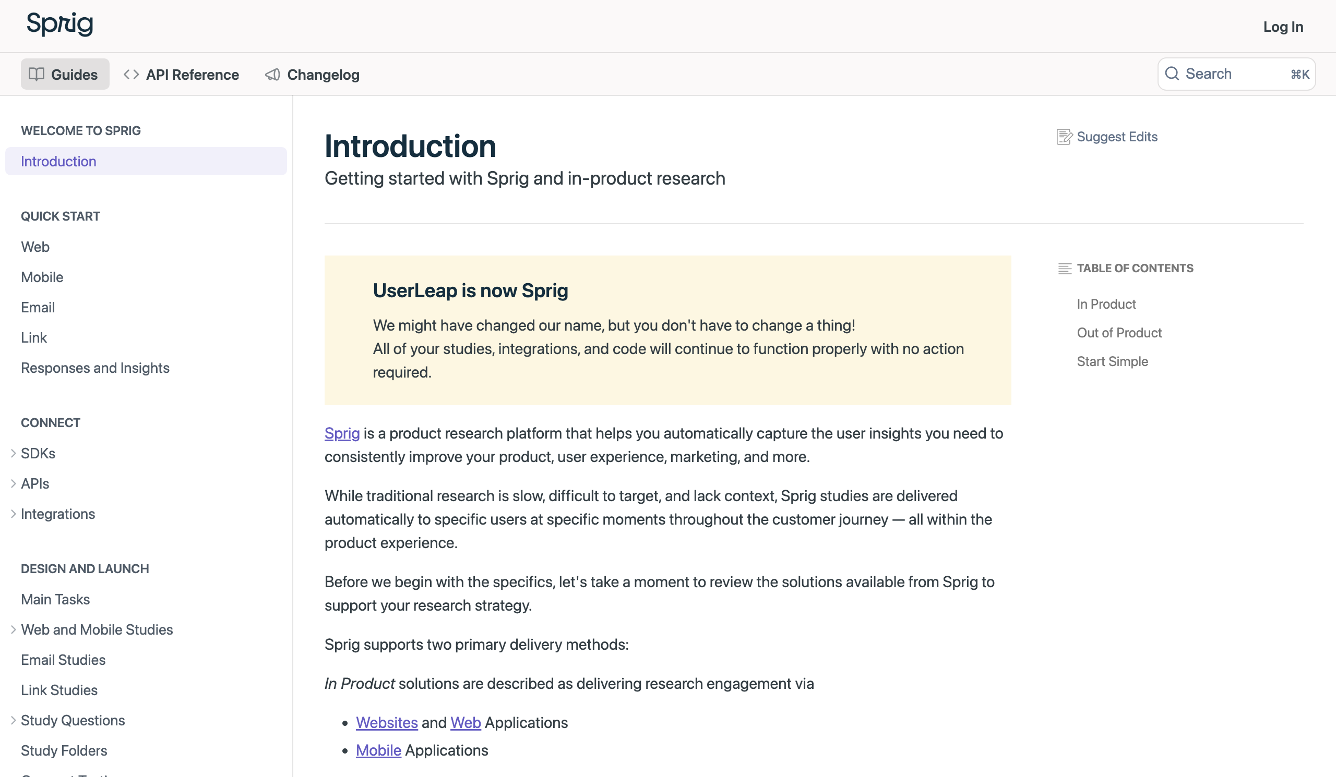Open the Changelog tab

pos(312,75)
